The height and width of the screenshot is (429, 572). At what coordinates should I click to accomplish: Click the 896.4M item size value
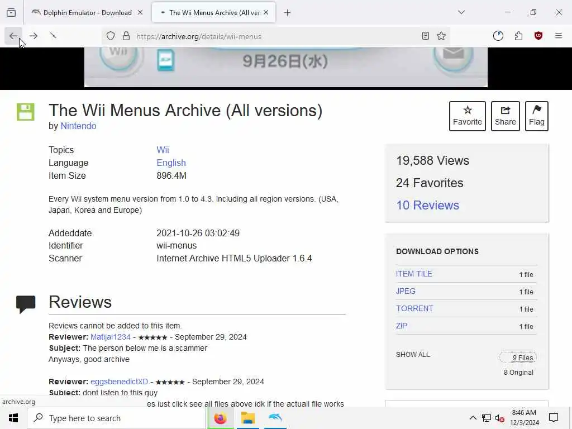(x=171, y=176)
